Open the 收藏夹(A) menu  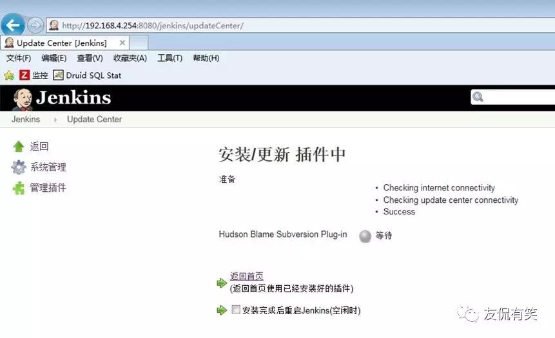tap(130, 58)
